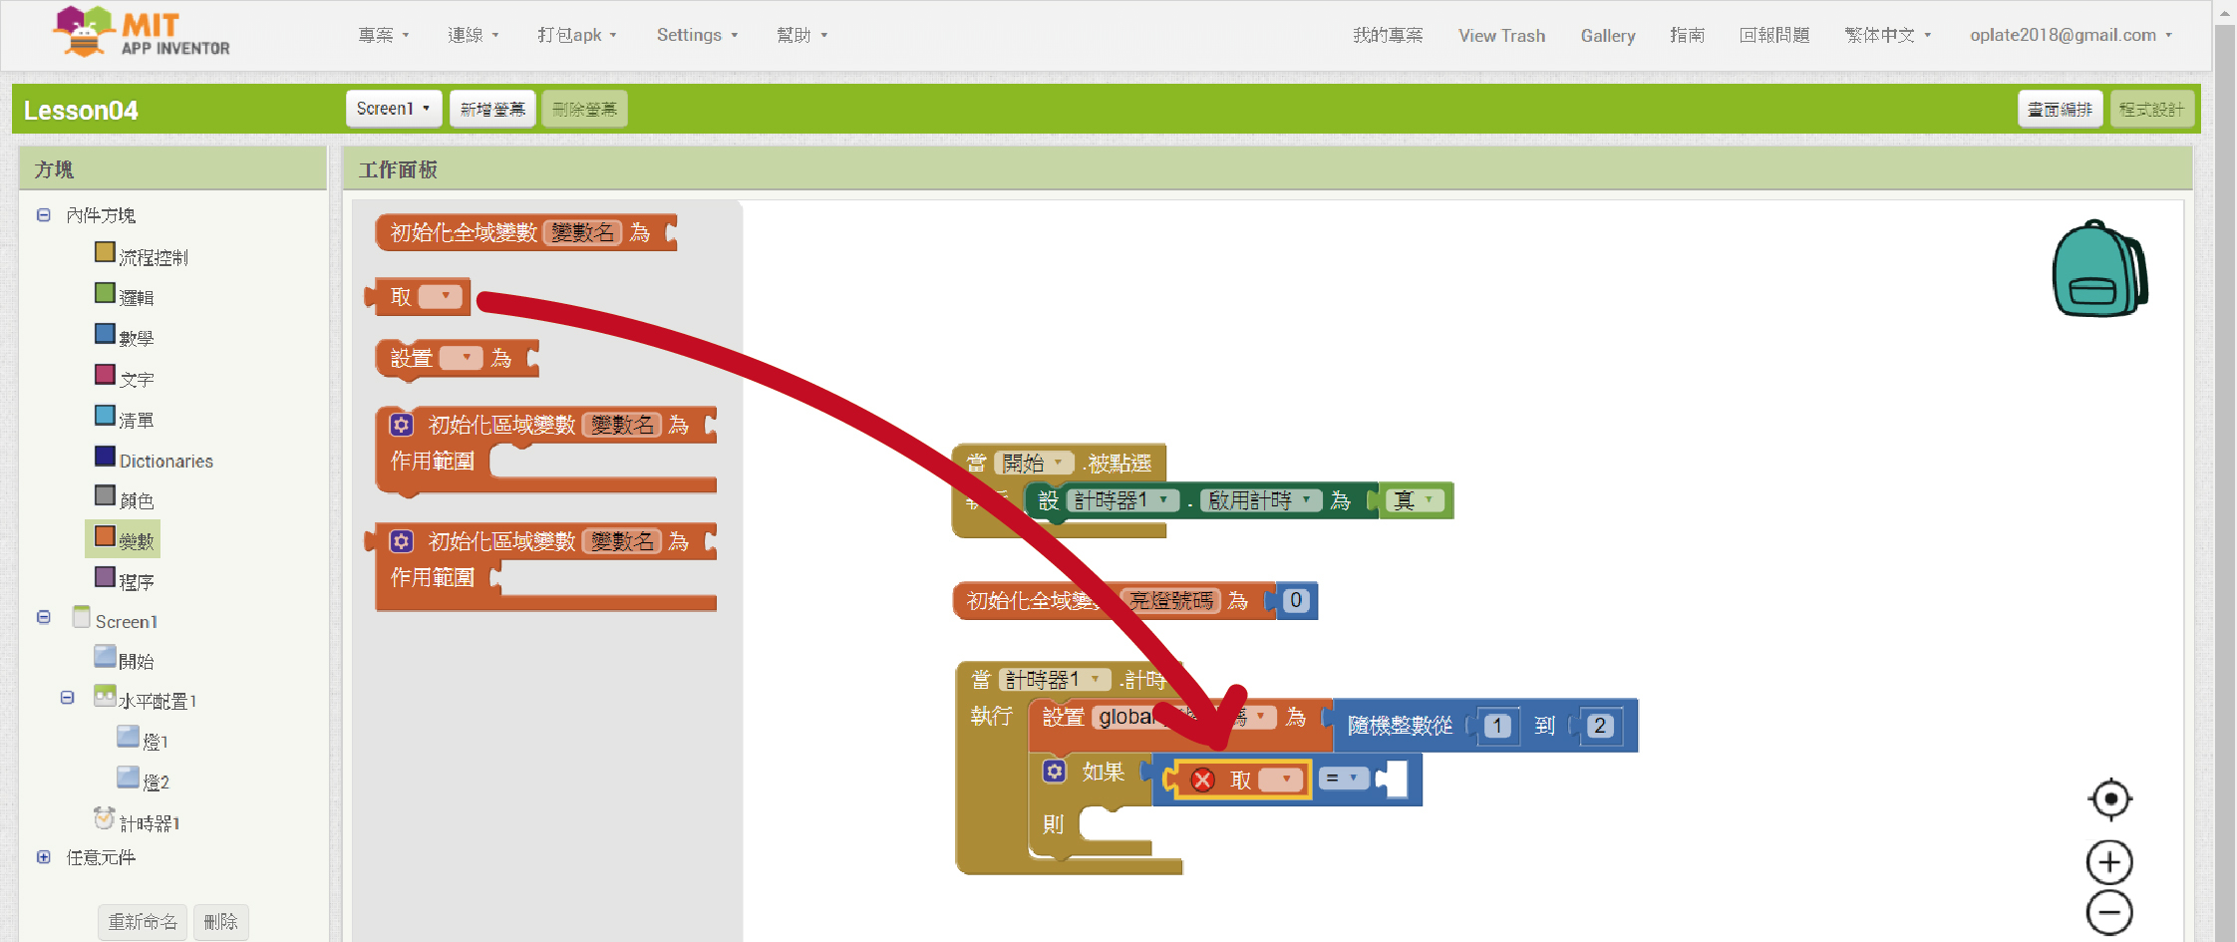Select 燈1 component in tree
The image size is (2237, 942).
[143, 741]
